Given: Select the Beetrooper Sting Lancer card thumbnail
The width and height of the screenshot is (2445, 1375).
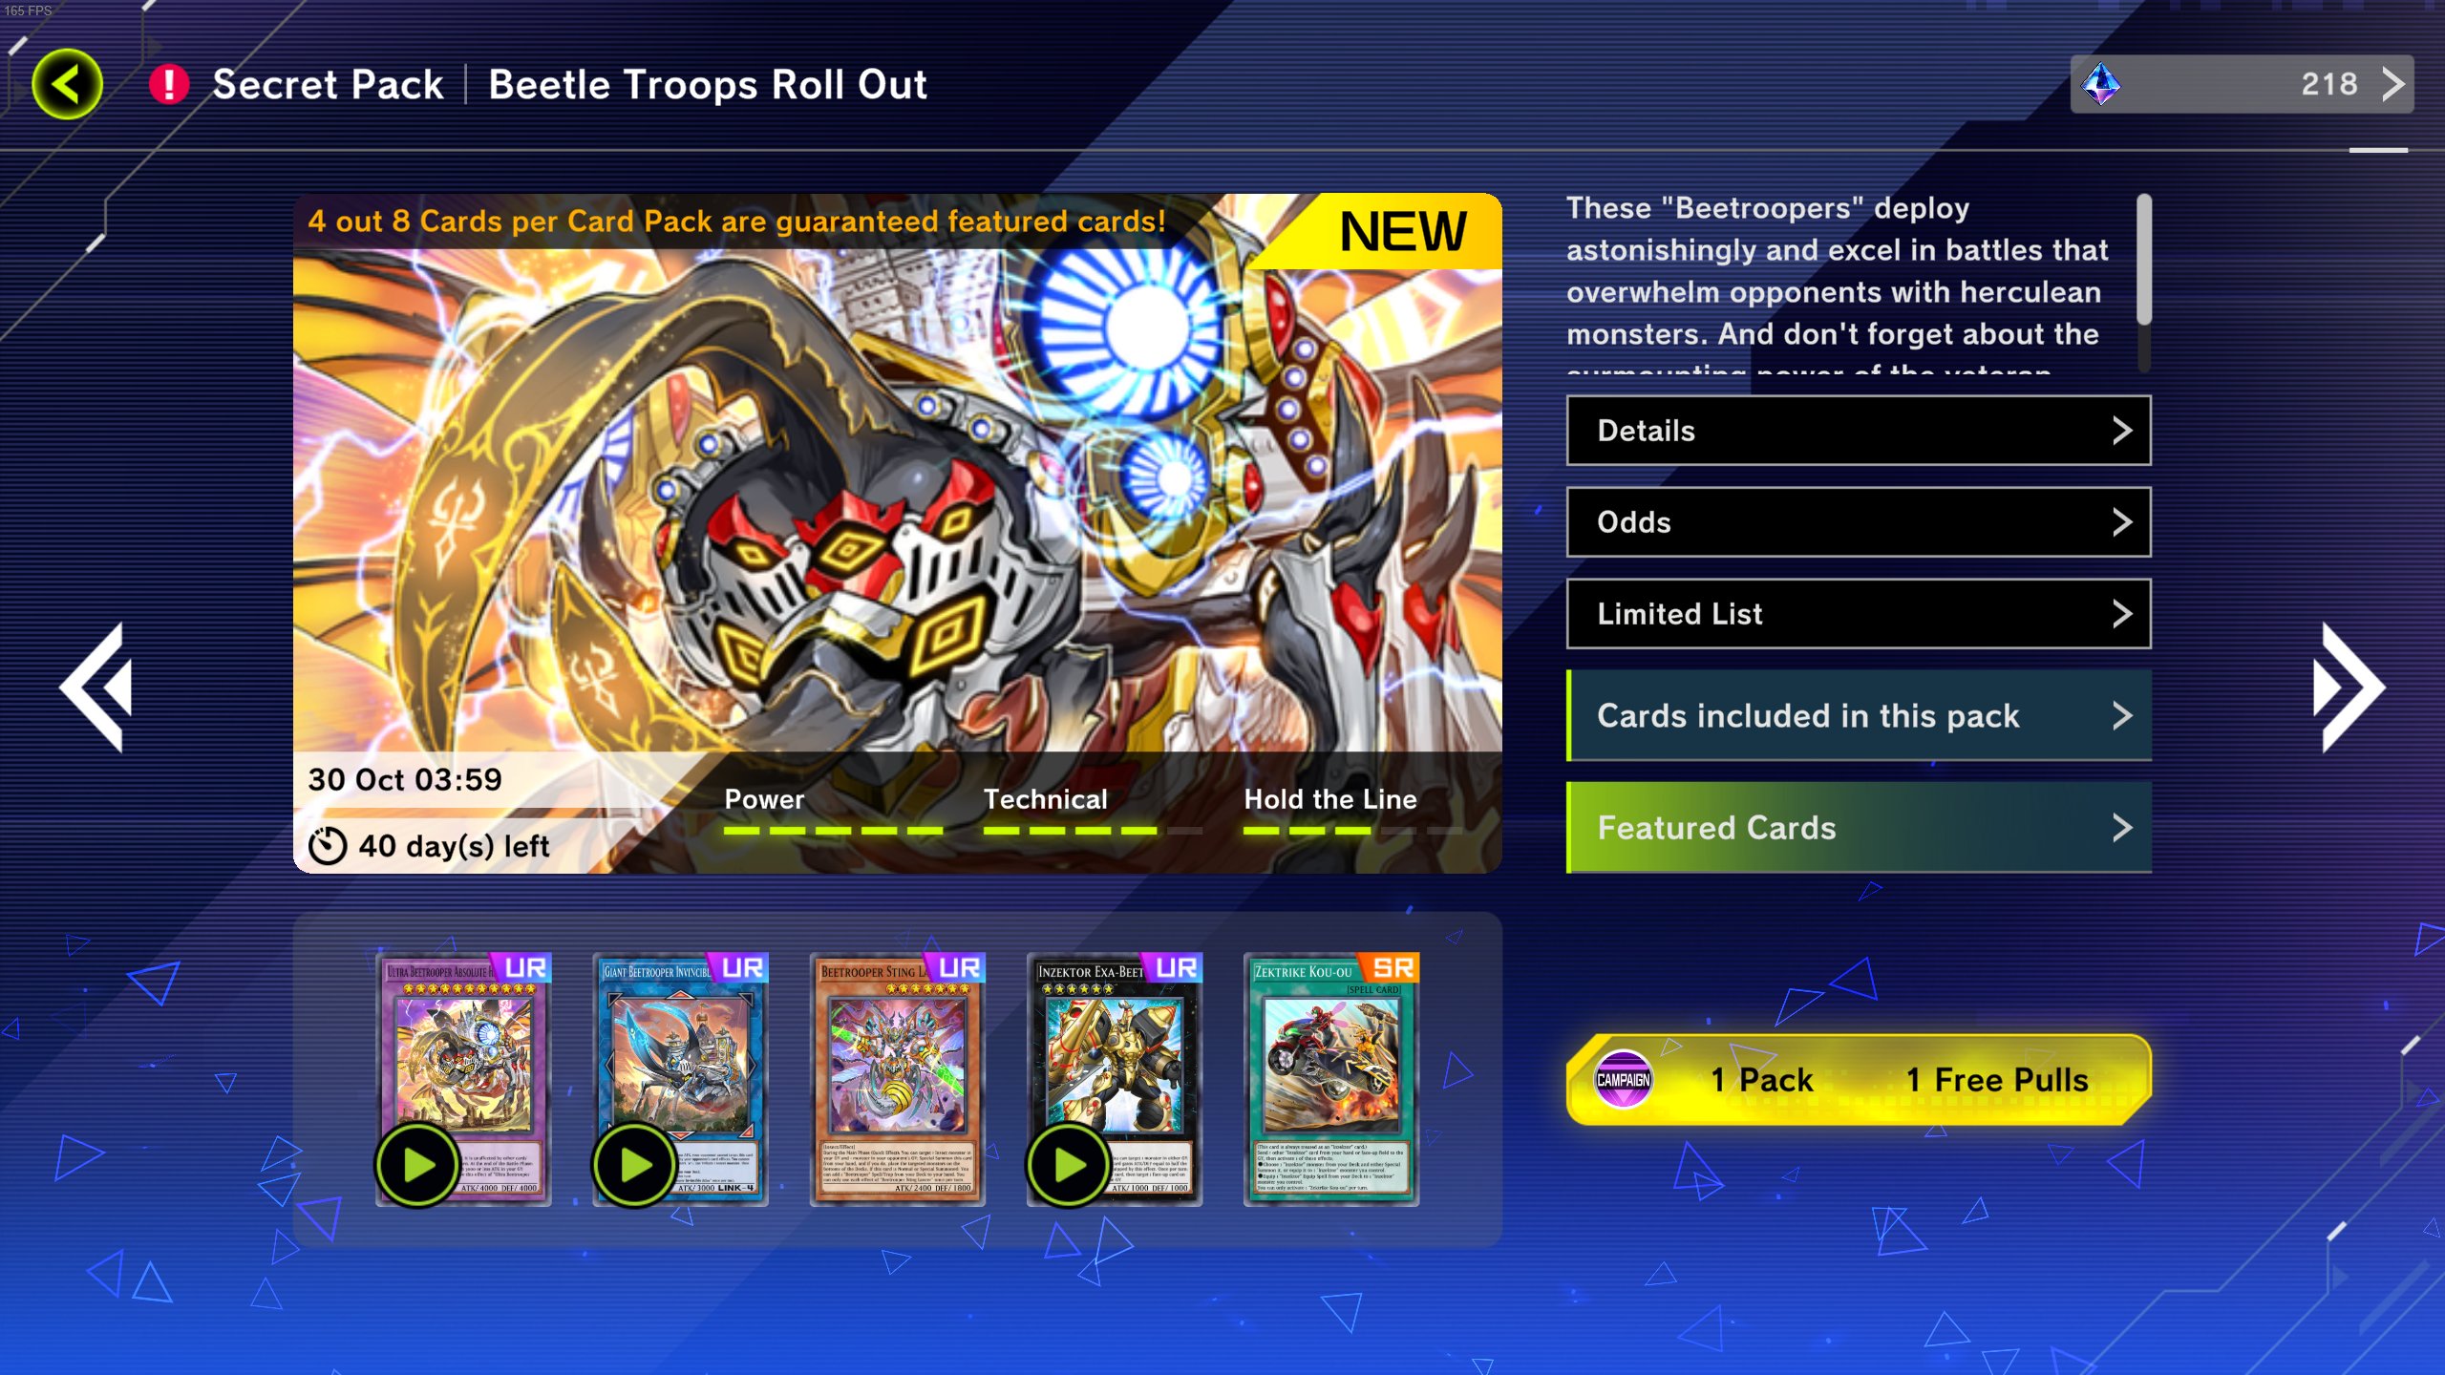Looking at the screenshot, I should click(x=897, y=1079).
